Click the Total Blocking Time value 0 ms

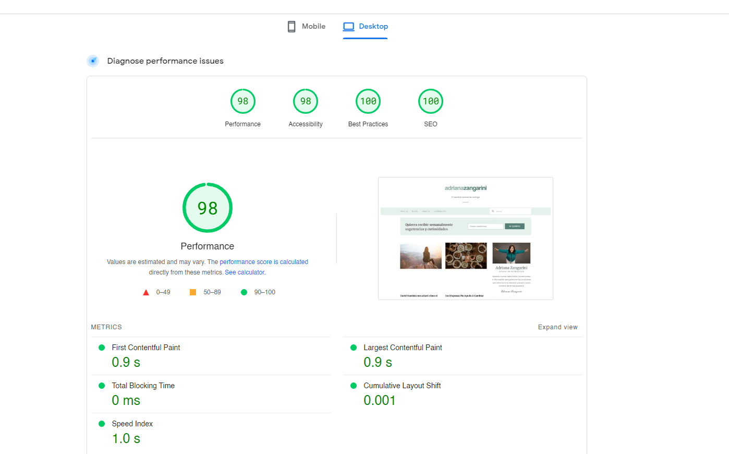[x=126, y=400]
